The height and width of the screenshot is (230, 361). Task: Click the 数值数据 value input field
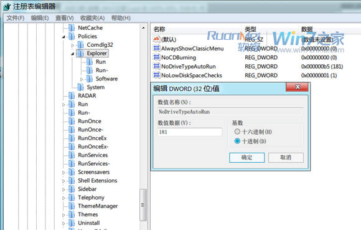pyautogui.click(x=190, y=132)
